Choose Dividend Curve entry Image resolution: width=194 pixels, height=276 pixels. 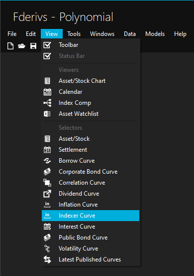pos(91,194)
